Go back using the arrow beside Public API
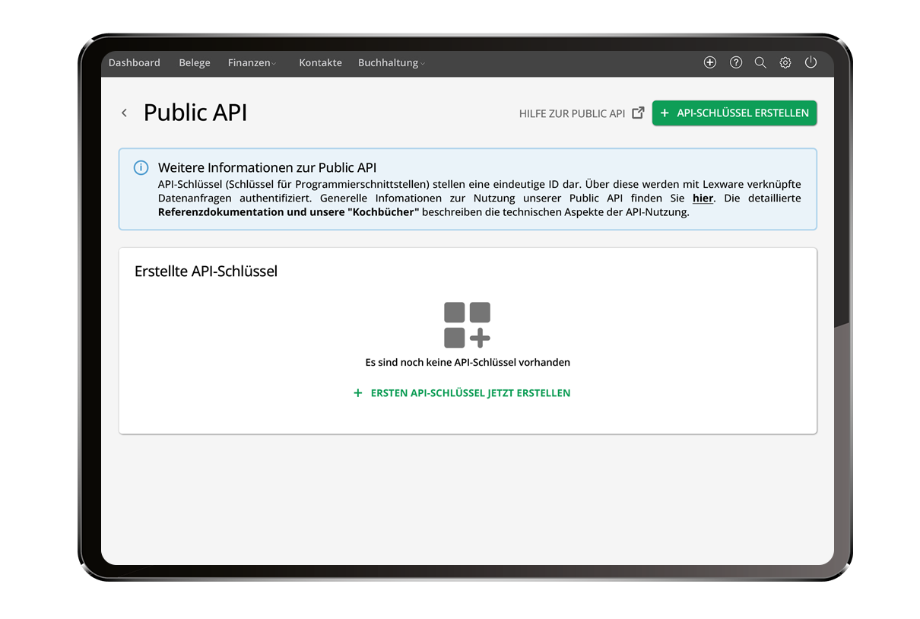920x619 pixels. tap(124, 113)
